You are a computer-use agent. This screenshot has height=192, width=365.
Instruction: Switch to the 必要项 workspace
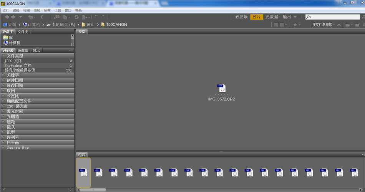[241, 17]
